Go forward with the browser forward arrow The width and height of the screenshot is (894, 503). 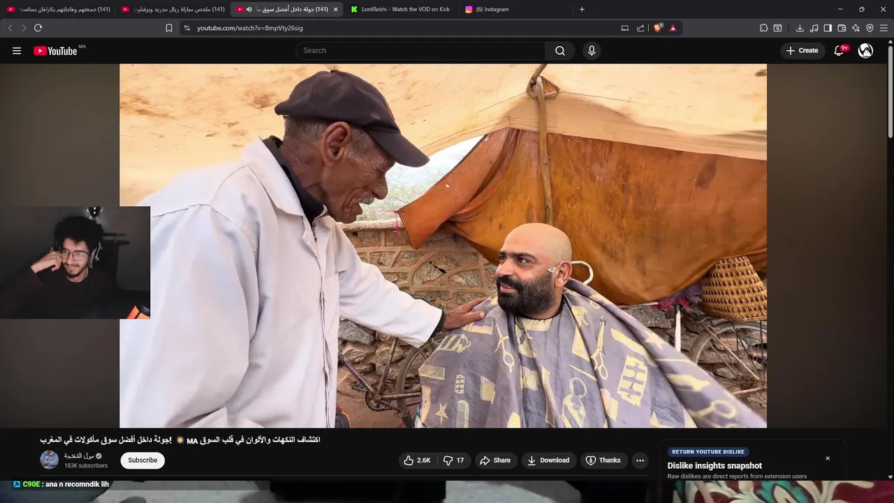(x=24, y=28)
